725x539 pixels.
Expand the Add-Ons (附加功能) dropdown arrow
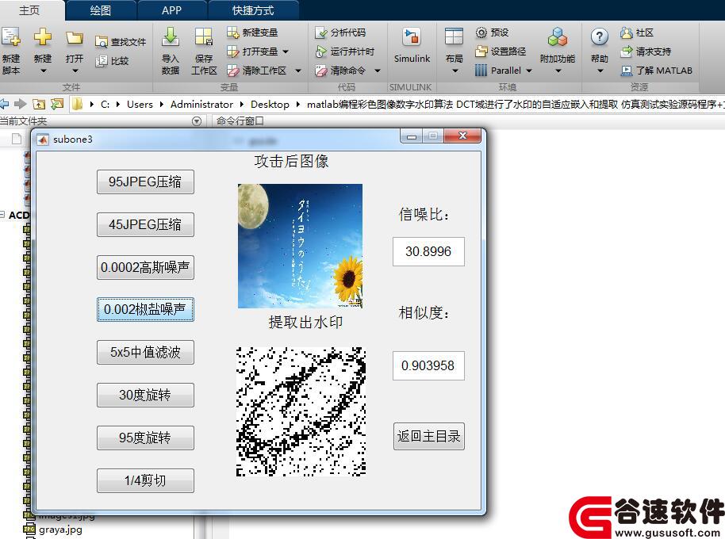click(x=558, y=71)
